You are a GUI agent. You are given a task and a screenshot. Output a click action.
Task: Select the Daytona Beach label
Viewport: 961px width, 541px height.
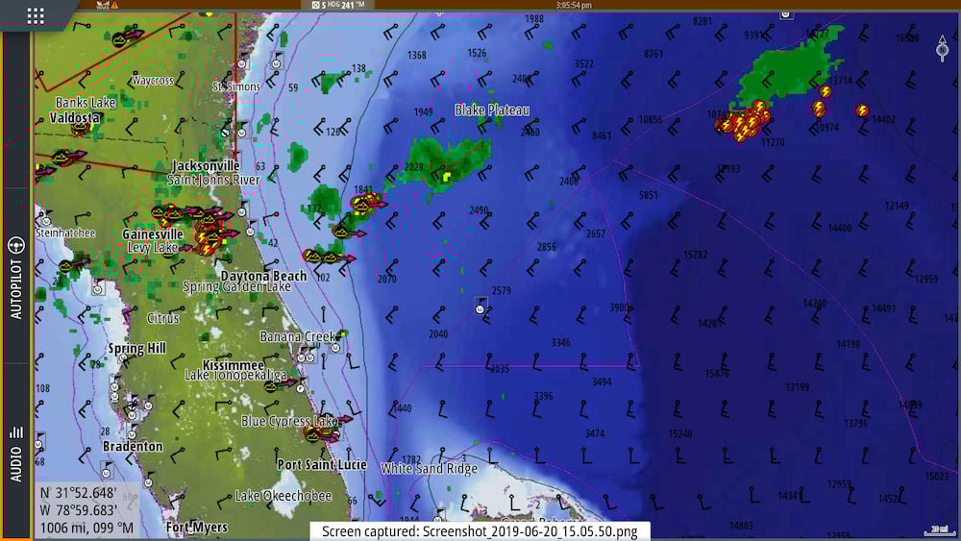[263, 276]
